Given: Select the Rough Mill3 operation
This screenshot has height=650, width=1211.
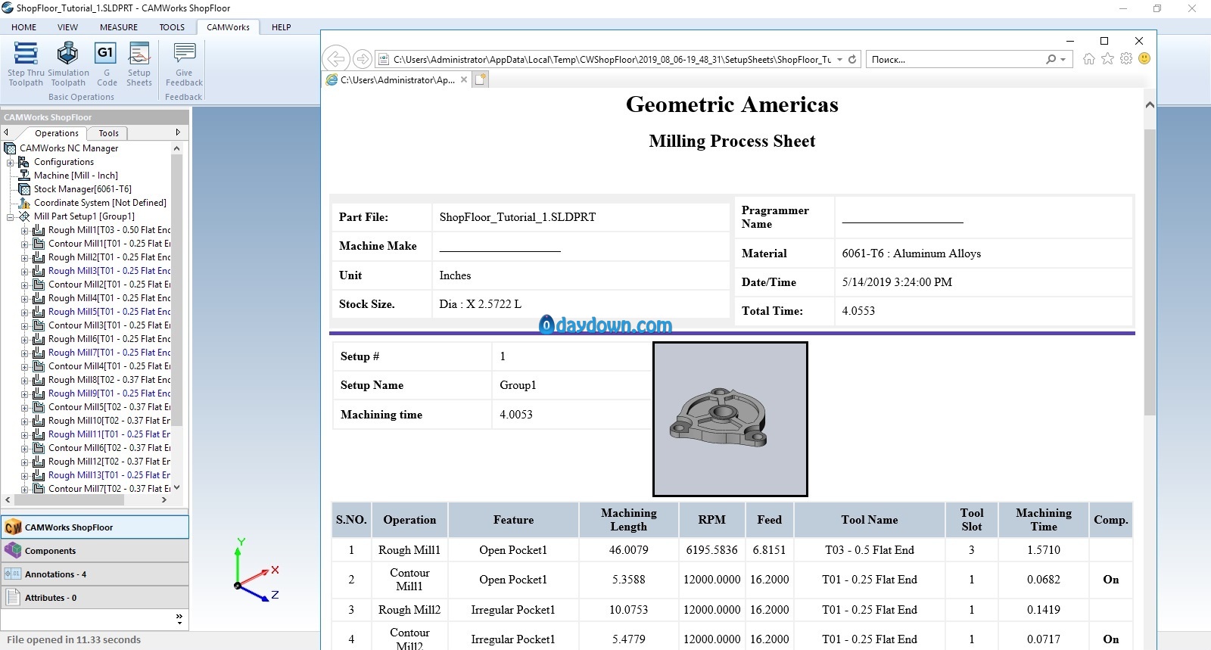Looking at the screenshot, I should click(109, 271).
